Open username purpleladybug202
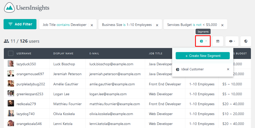Screen dimensions: 255x128 [31, 84]
